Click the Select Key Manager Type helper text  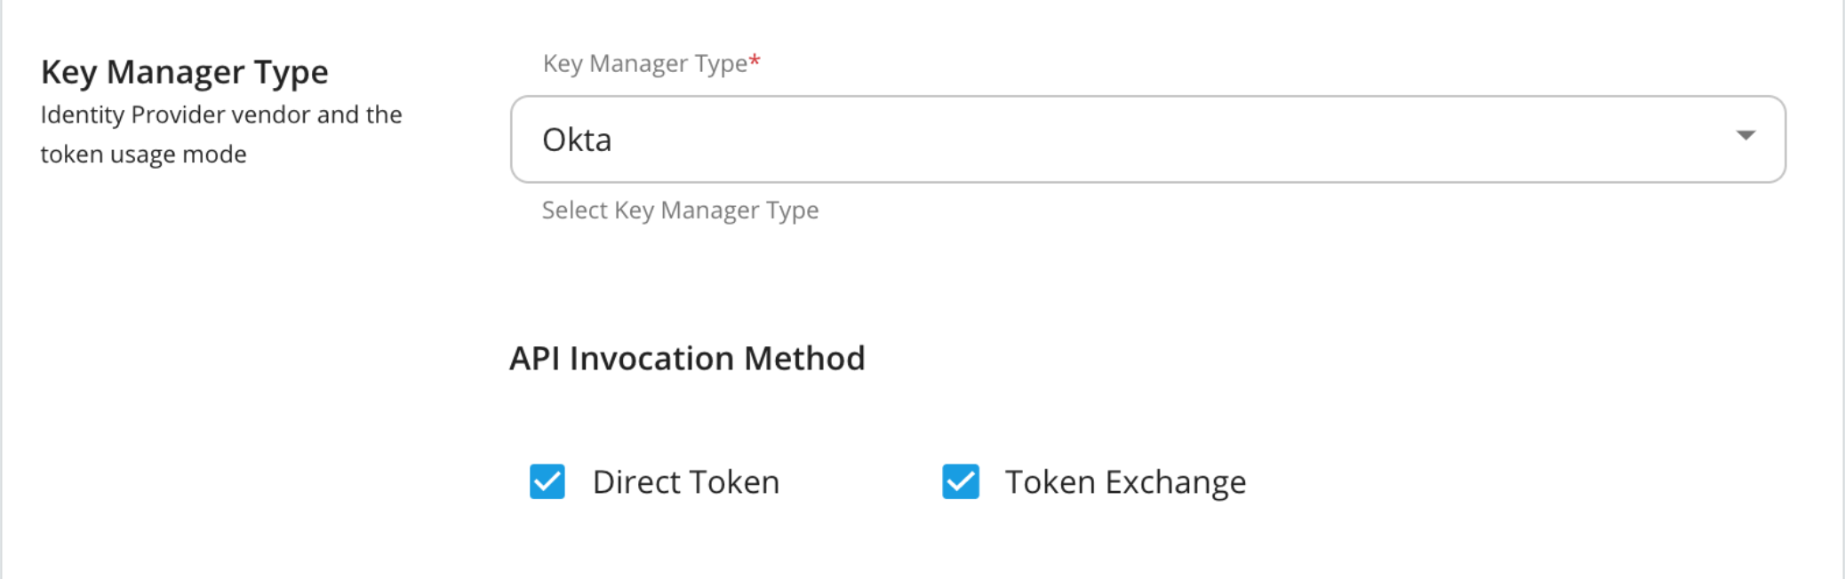pos(680,210)
